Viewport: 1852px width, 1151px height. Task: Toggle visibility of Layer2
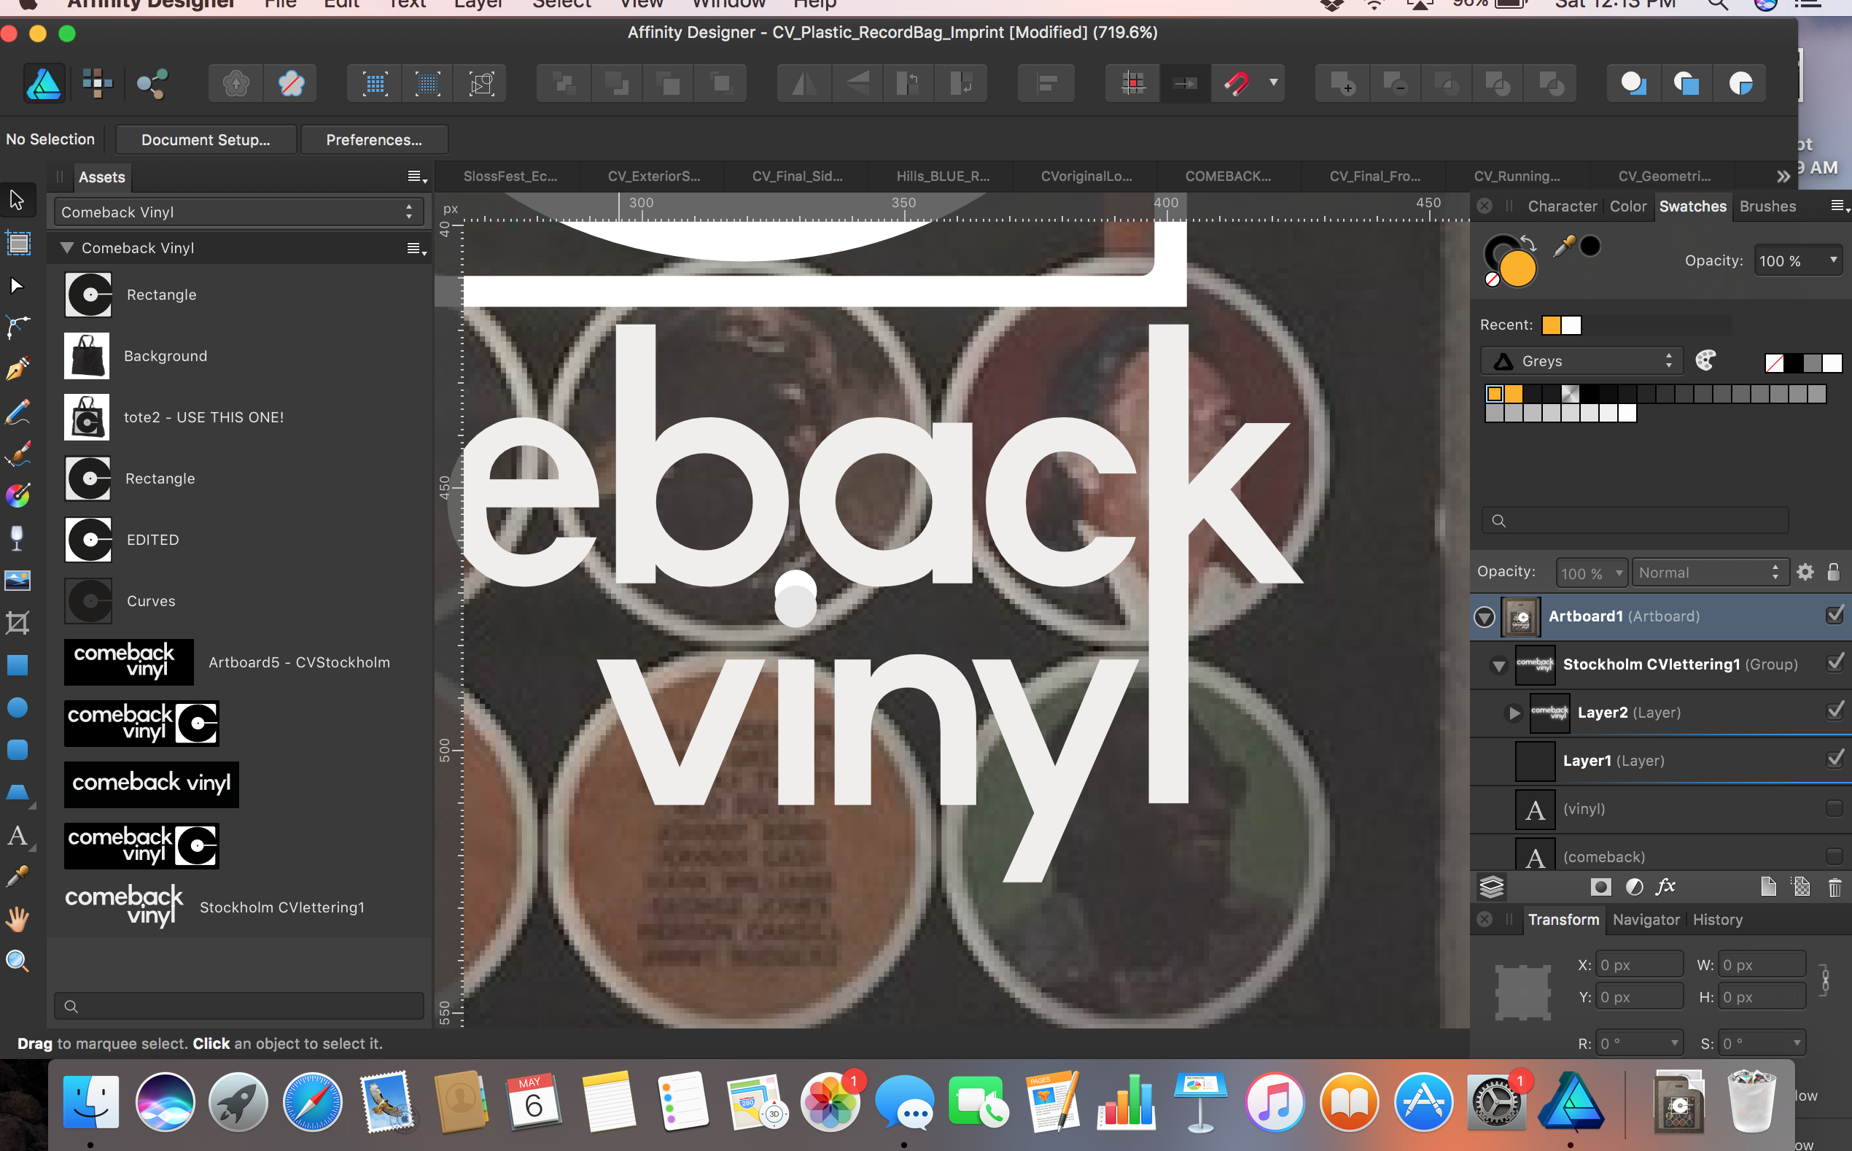click(1835, 710)
